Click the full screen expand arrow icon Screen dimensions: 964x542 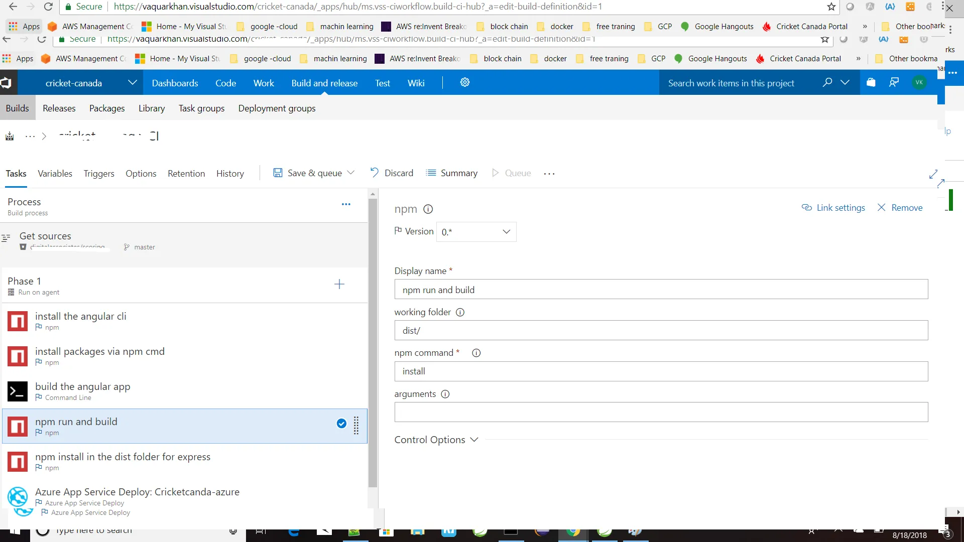point(933,174)
